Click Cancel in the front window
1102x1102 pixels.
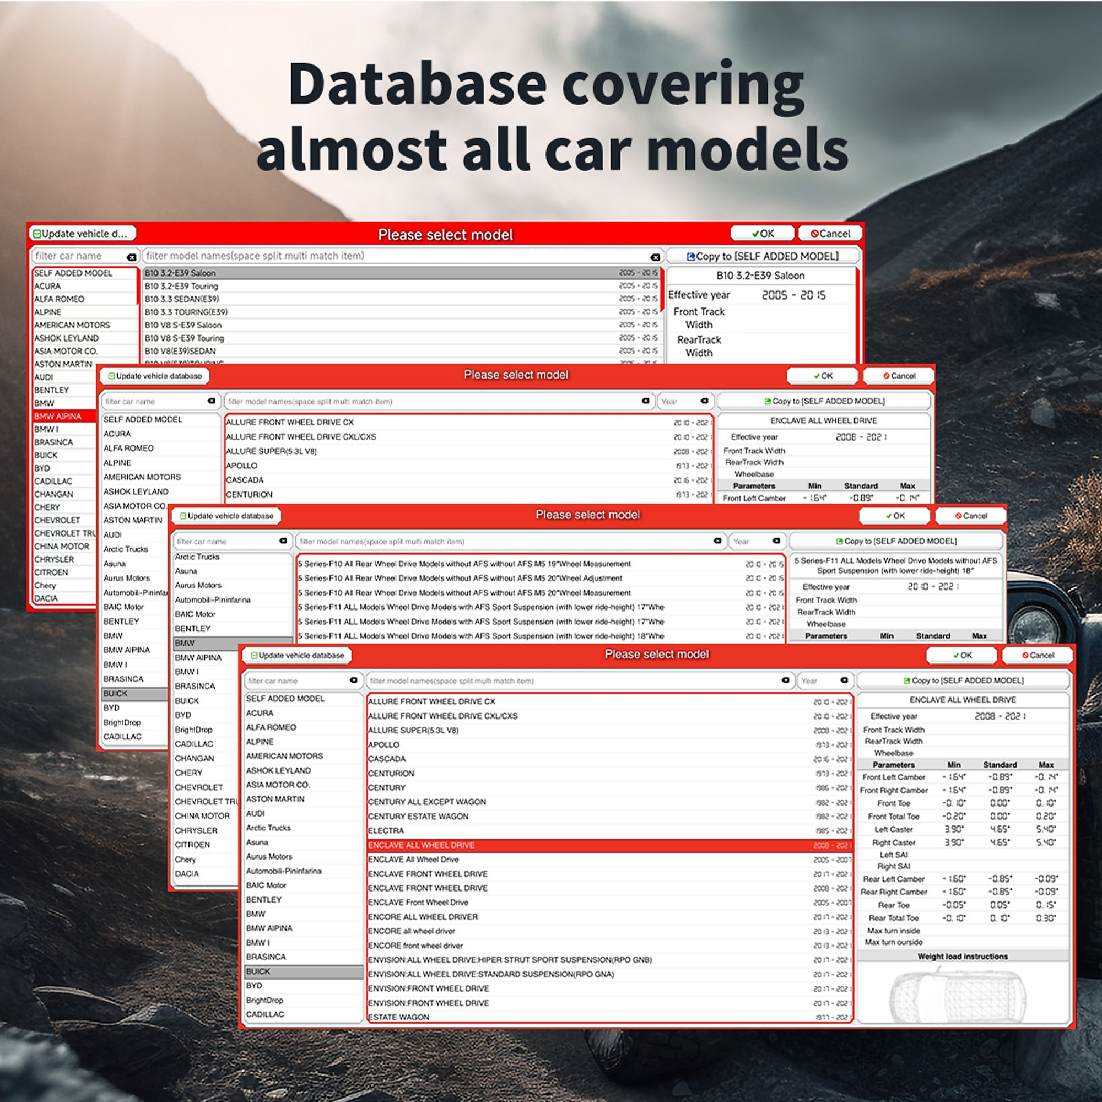coord(1038,655)
